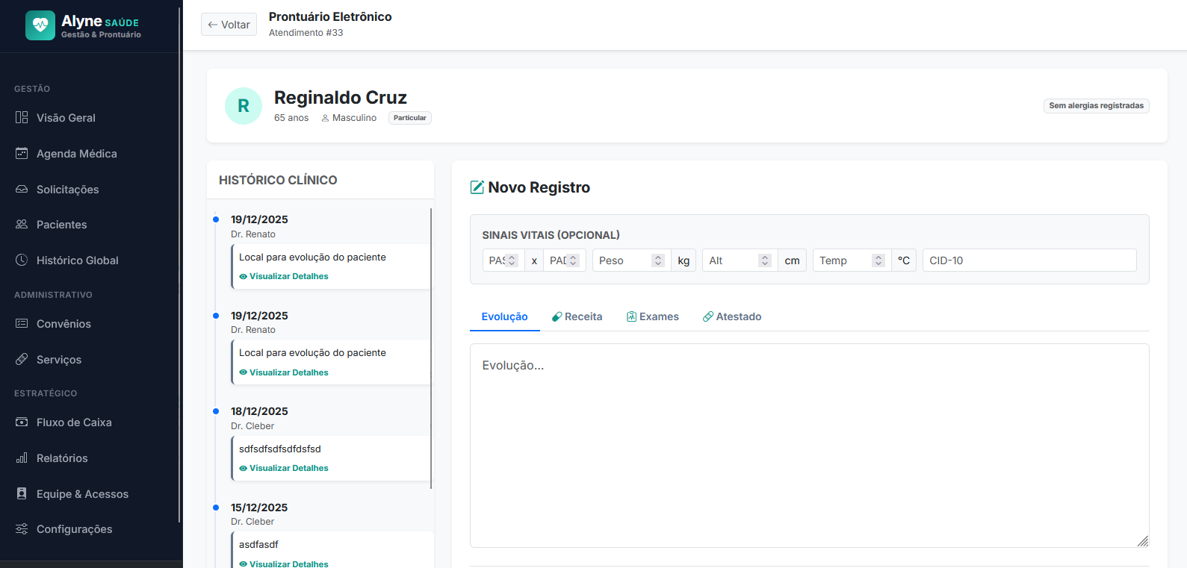The width and height of the screenshot is (1187, 568).
Task: Click the Alyne Saúde heart logo
Action: (40, 25)
